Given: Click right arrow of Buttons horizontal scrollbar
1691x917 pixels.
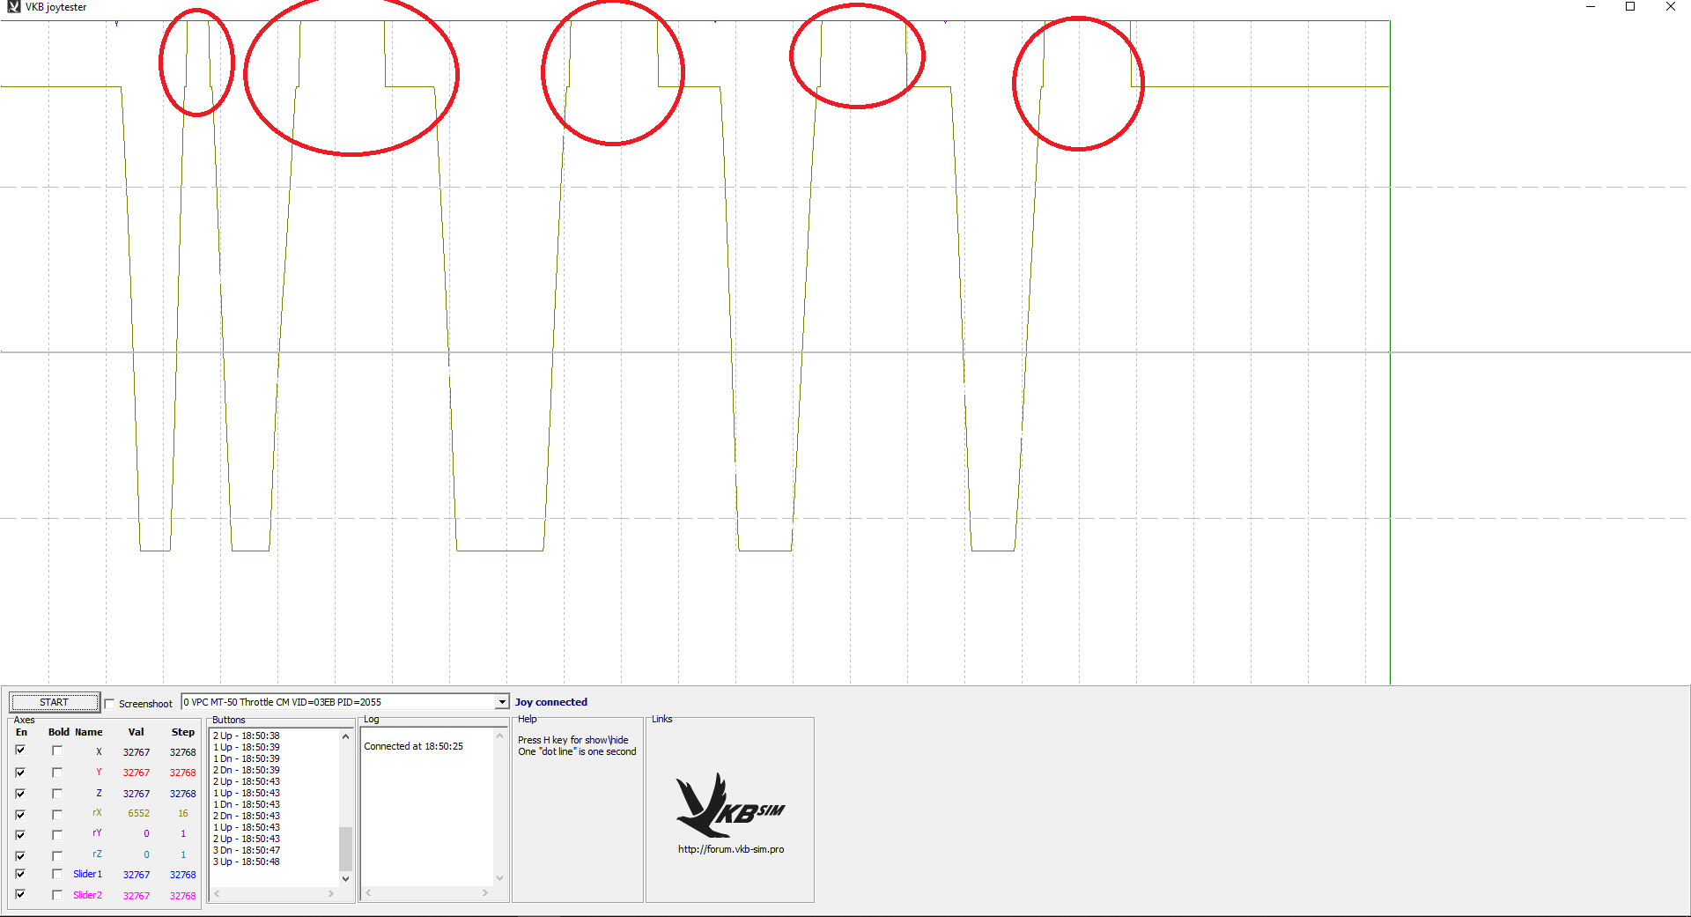Looking at the screenshot, I should coord(331,893).
